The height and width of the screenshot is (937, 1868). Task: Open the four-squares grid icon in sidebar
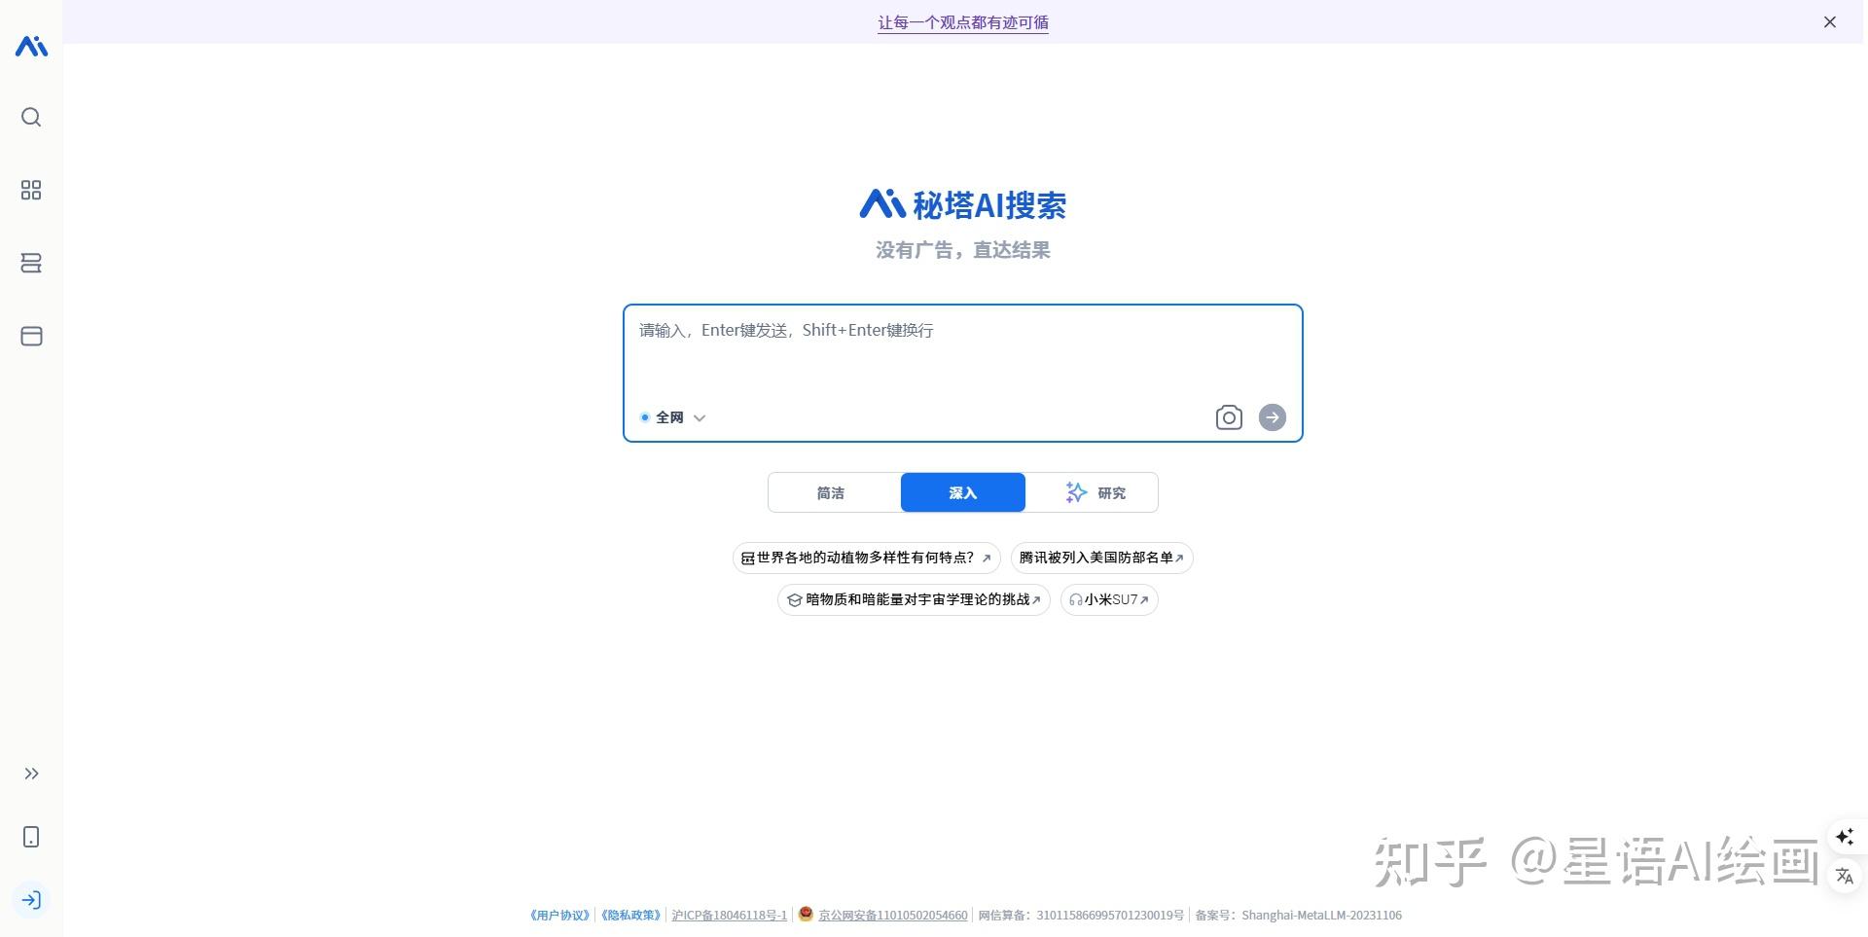click(x=31, y=190)
